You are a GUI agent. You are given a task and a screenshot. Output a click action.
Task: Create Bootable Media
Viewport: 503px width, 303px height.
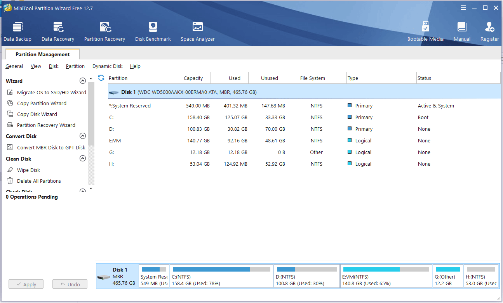(425, 32)
